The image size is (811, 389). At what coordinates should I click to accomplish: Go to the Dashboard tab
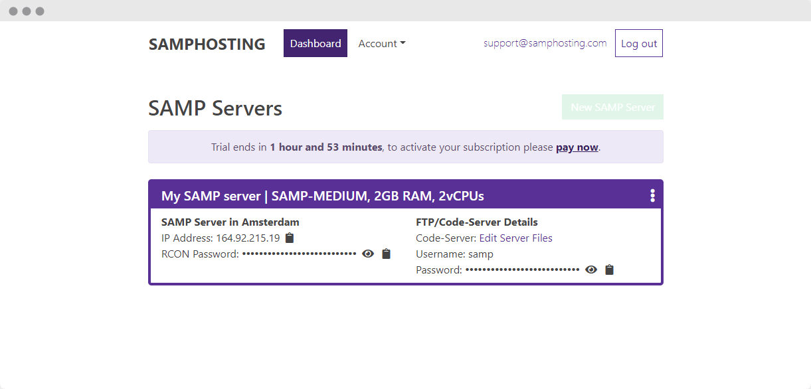click(315, 43)
